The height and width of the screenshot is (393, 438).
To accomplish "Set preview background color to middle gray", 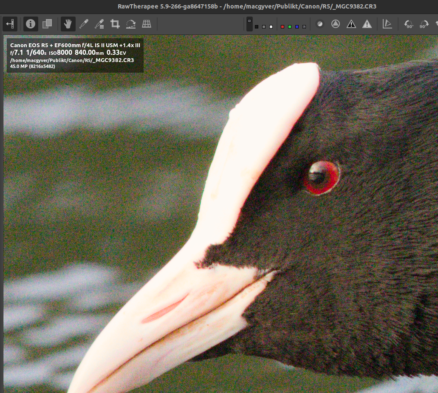I will tap(264, 27).
